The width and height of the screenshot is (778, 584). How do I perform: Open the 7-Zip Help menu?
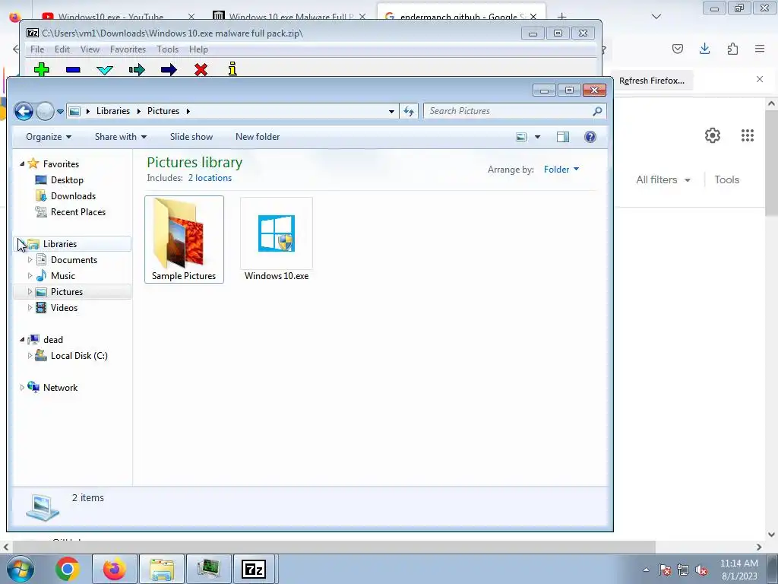pos(198,49)
